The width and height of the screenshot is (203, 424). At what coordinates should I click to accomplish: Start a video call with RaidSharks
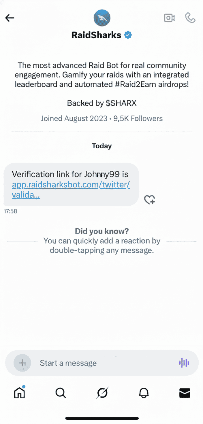coord(169,18)
